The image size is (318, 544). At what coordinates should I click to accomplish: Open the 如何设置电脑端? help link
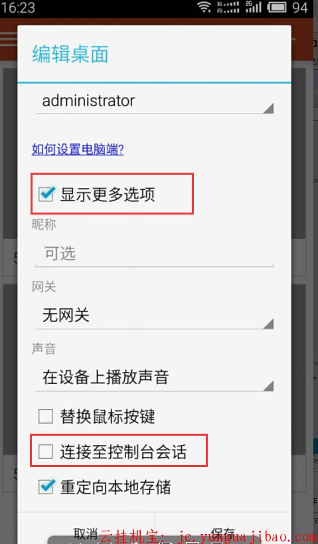[x=78, y=149]
